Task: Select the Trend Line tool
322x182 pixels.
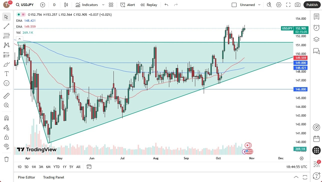Action: [6, 26]
